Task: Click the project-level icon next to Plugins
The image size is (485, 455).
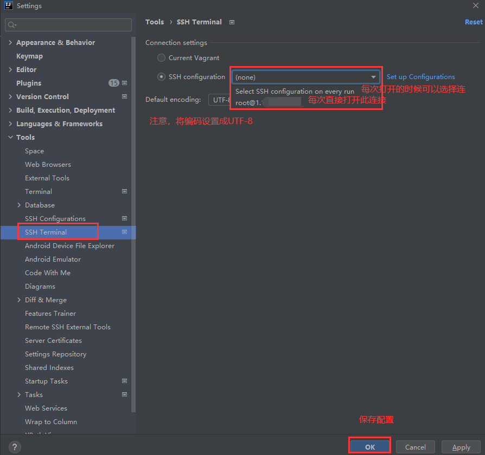Action: 124,83
